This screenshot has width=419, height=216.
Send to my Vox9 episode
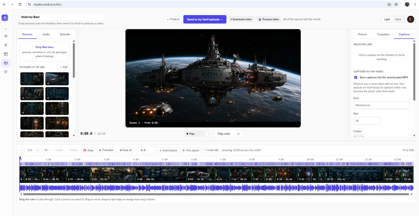[x=205, y=19]
